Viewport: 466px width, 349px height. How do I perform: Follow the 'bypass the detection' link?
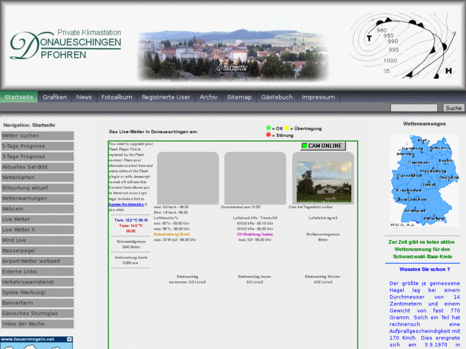126,204
